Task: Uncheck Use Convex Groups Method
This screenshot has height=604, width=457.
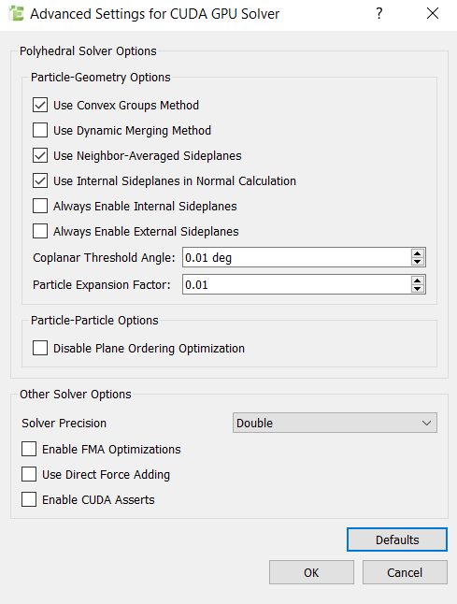Action: tap(40, 105)
